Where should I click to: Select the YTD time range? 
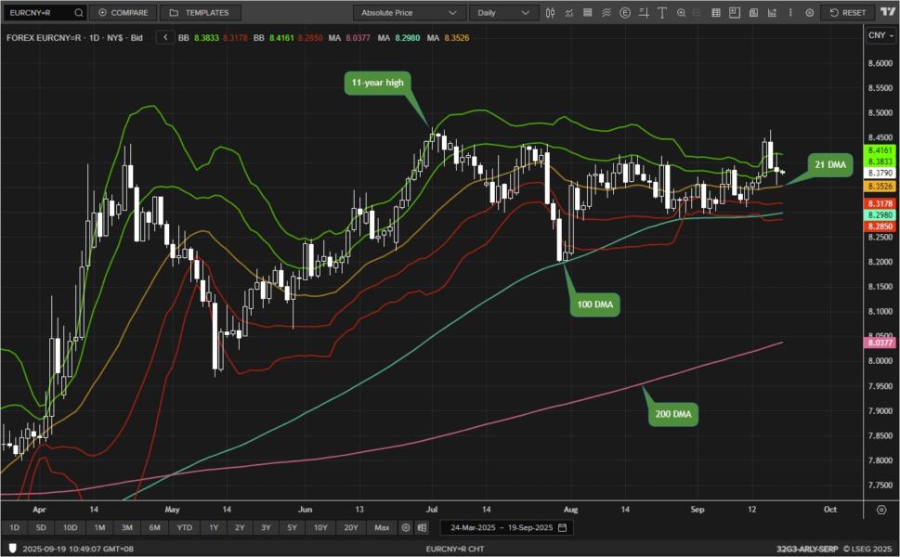(x=184, y=527)
